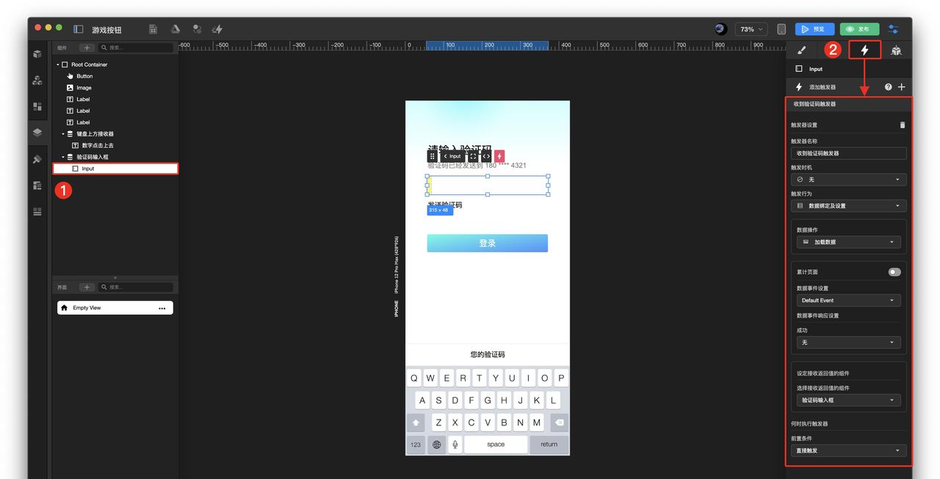Add component with 组件 plus button

pyautogui.click(x=87, y=48)
